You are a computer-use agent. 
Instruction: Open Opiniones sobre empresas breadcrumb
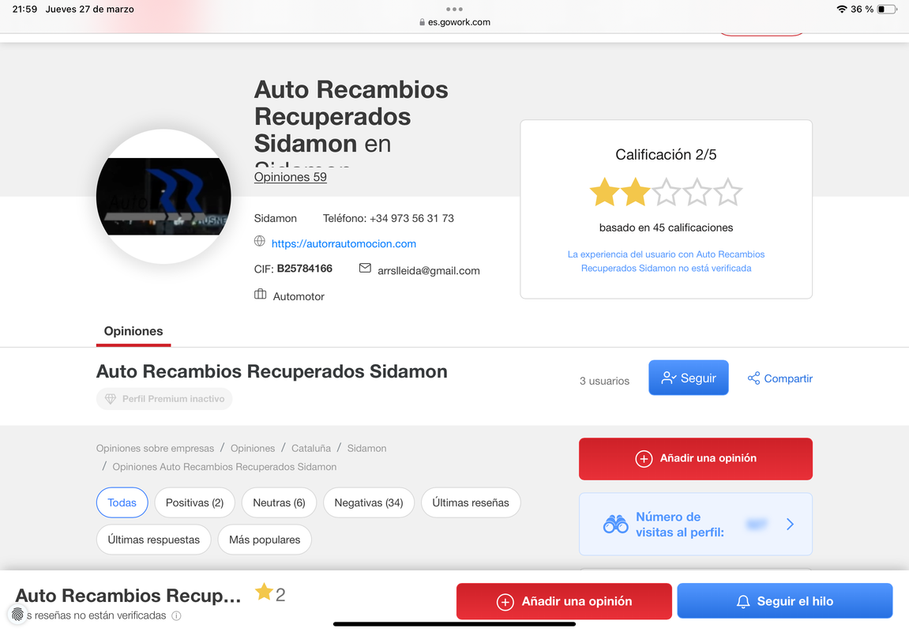coord(155,448)
